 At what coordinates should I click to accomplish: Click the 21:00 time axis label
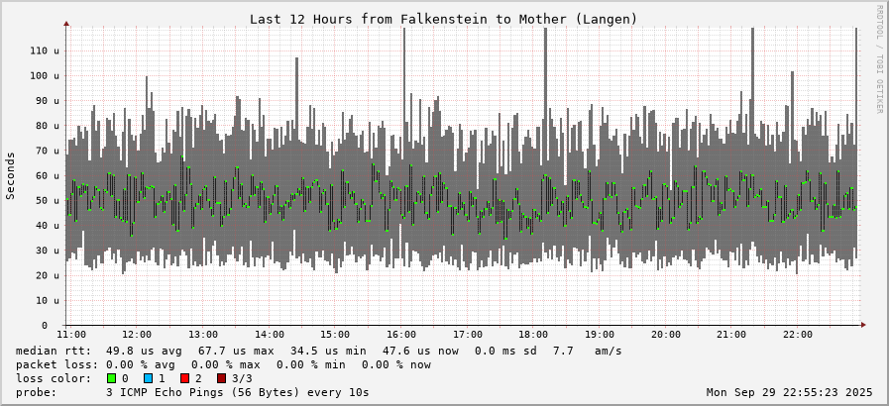[x=730, y=335]
